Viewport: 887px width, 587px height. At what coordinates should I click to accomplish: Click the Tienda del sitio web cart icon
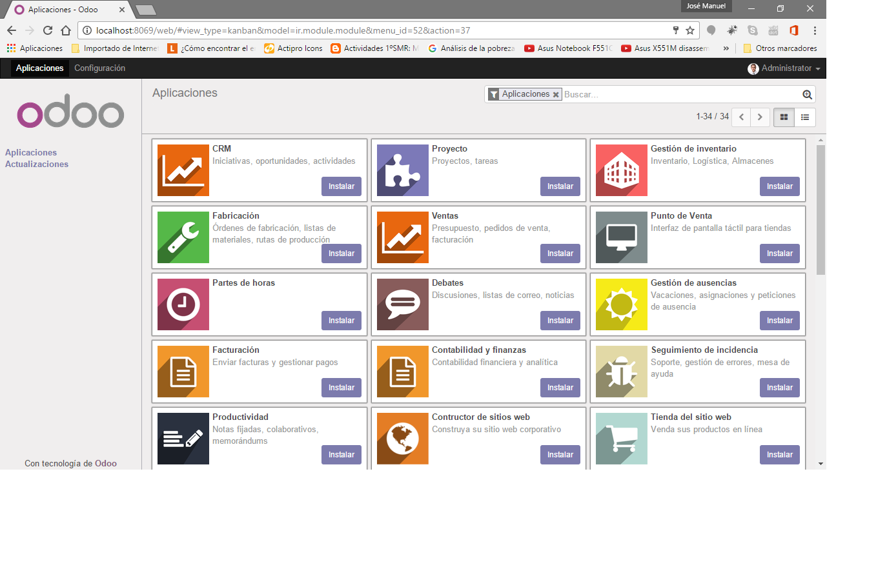621,439
